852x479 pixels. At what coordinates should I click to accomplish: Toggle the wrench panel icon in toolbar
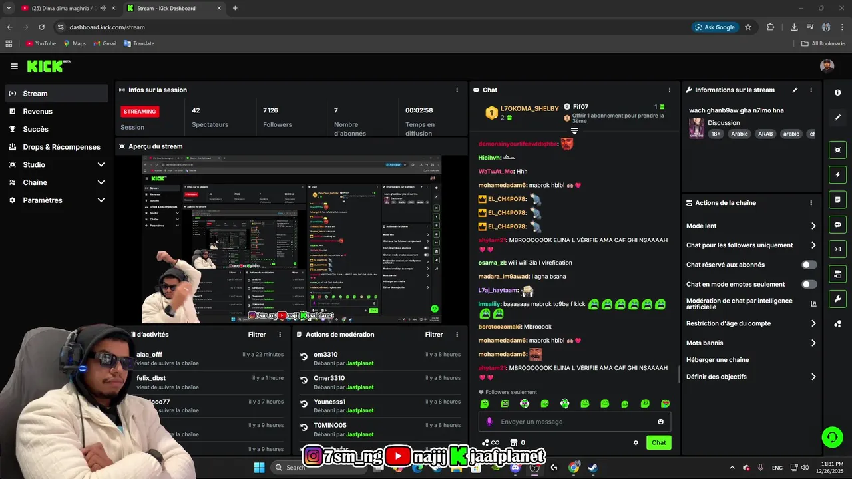[x=837, y=299]
